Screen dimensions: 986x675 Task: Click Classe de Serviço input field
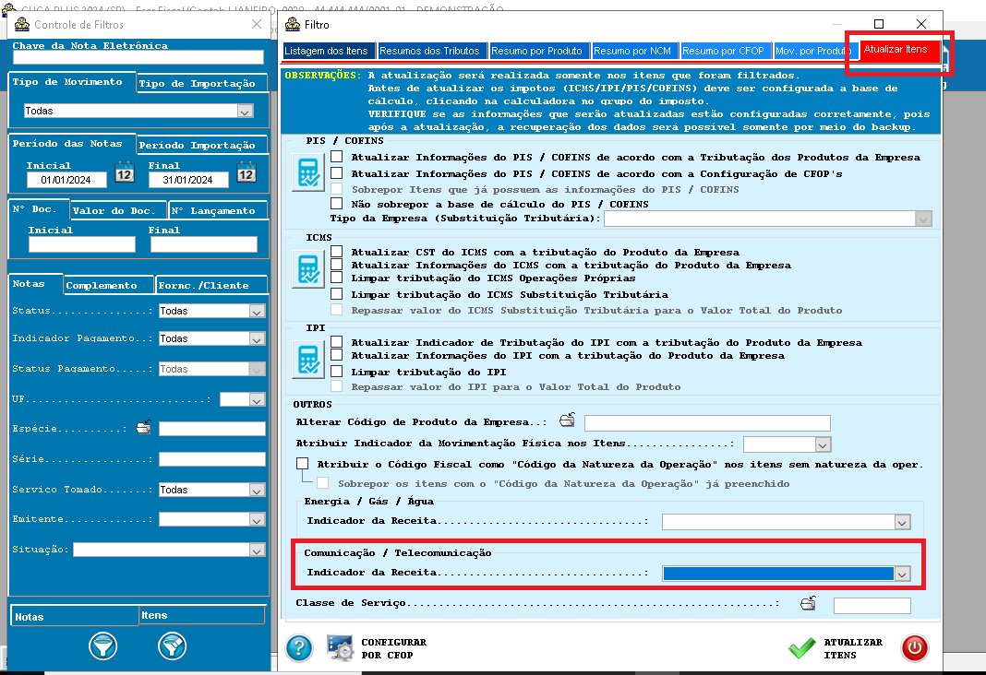[x=872, y=605]
